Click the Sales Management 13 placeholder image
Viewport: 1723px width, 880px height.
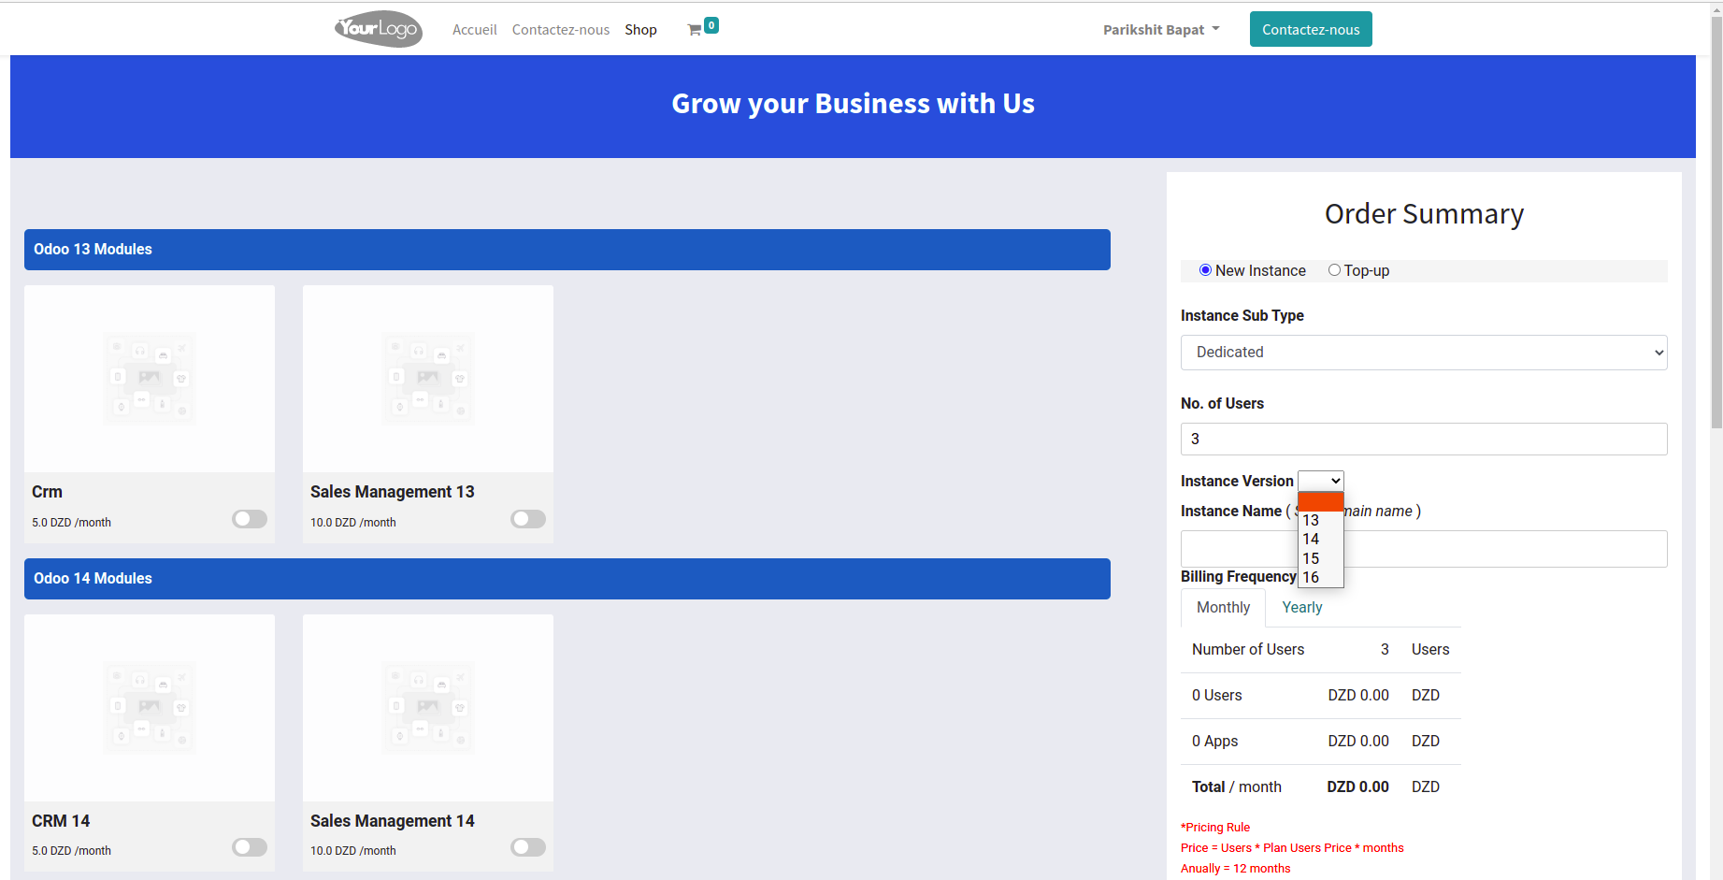[x=428, y=379]
